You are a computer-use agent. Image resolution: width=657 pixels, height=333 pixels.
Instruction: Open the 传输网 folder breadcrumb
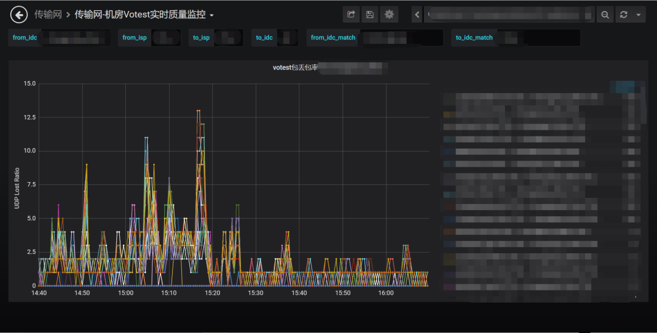click(x=48, y=15)
